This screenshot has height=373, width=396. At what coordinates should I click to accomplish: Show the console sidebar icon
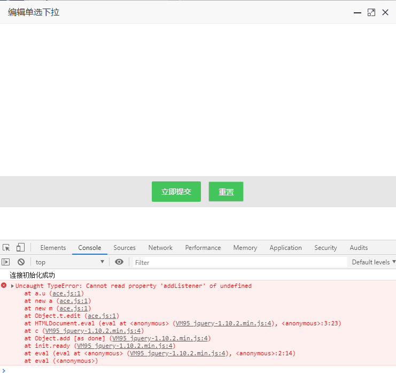(x=5, y=262)
